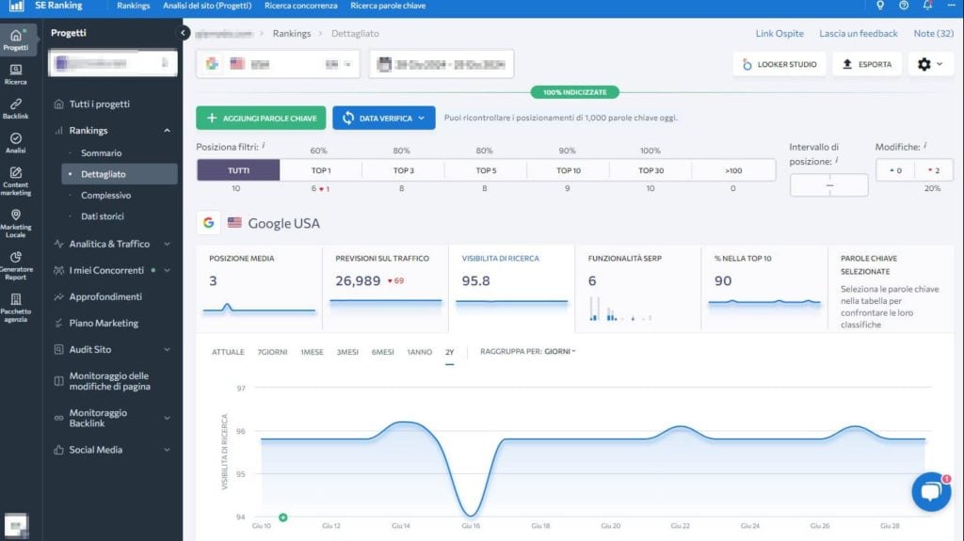Screen dimensions: 964x541
Task: Expand Audit Sito section
Action: (x=167, y=349)
